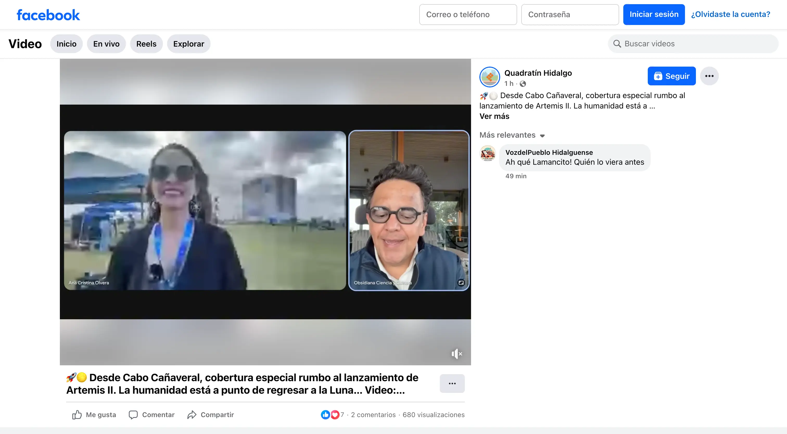Unmute the video with speaker icon
Image resolution: width=787 pixels, height=434 pixels.
456,354
